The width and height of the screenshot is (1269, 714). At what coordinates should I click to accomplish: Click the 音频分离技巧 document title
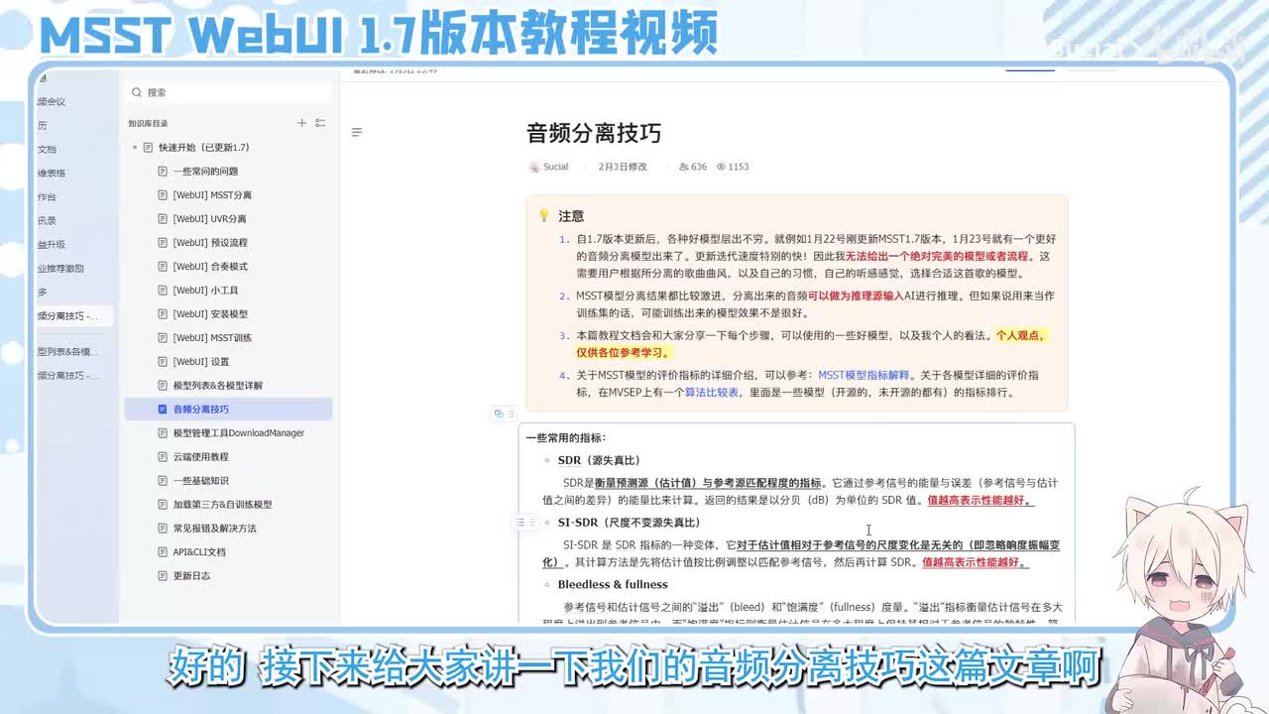pyautogui.click(x=594, y=133)
